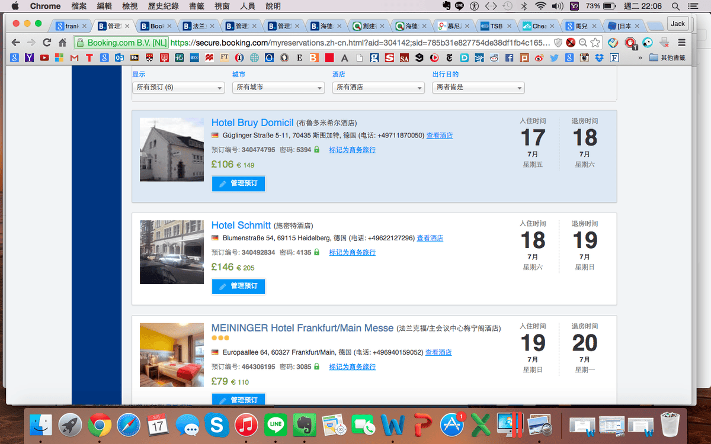This screenshot has height=444, width=711.
Task: Open the 所有预订 (6) filter dropdown
Action: tap(178, 87)
